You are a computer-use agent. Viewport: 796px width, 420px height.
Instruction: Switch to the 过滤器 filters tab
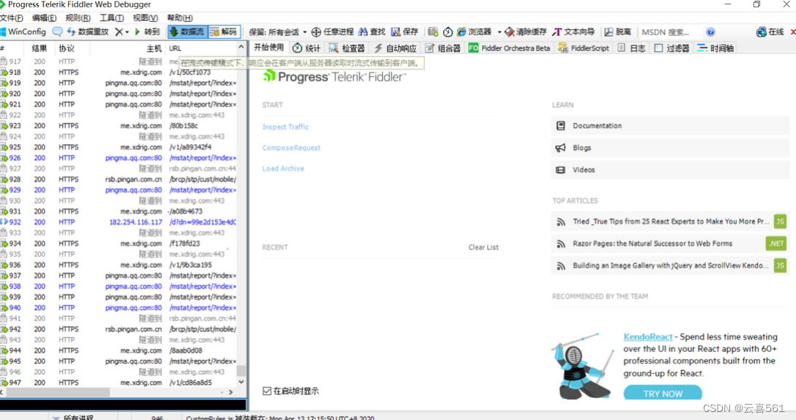(x=672, y=48)
